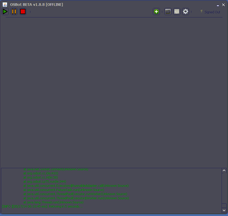Click the log scrollbar thumb
The width and height of the screenshot is (228, 216).
(x=224, y=205)
